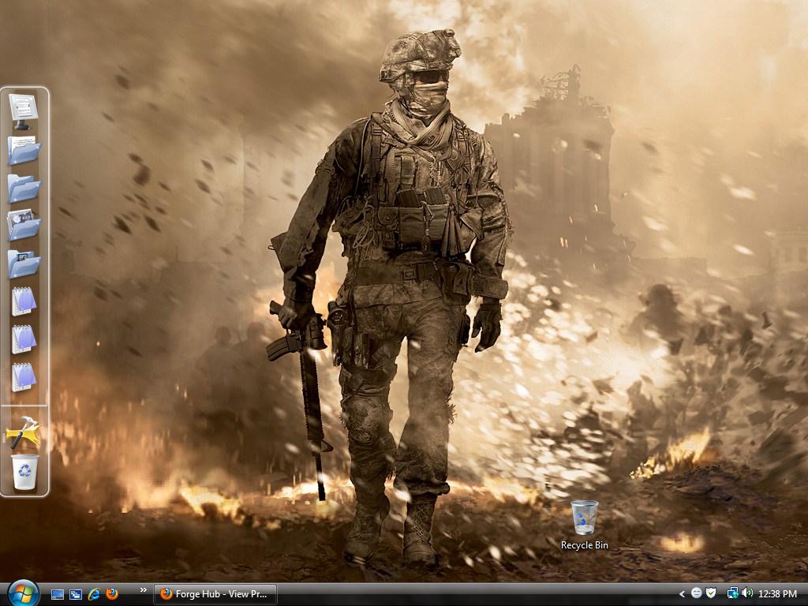808x606 pixels.
Task: Open the dock folder holding newspaper pictures
Action: [24, 225]
